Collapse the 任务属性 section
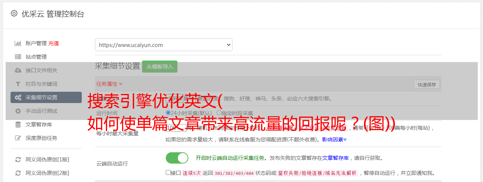This screenshot has width=483, height=182. [109, 84]
